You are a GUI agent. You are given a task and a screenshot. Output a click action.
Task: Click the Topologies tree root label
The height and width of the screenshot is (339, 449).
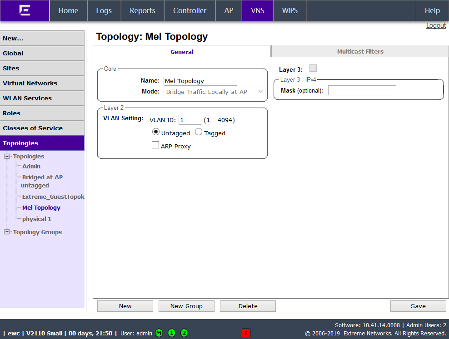28,157
